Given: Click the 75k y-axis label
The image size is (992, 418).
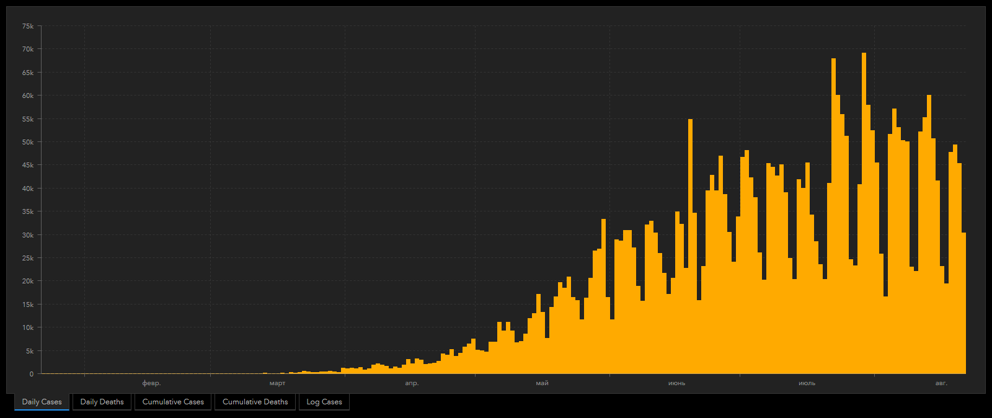Looking at the screenshot, I should pos(28,26).
